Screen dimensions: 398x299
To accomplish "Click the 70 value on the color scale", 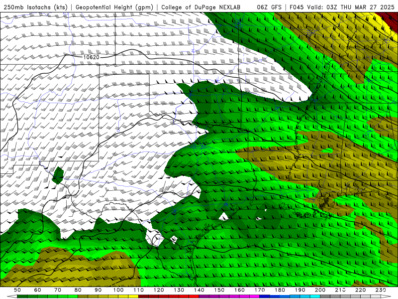I will tap(58, 290).
